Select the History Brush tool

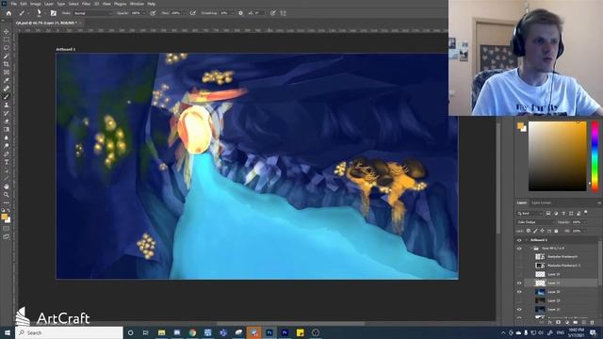tap(7, 113)
